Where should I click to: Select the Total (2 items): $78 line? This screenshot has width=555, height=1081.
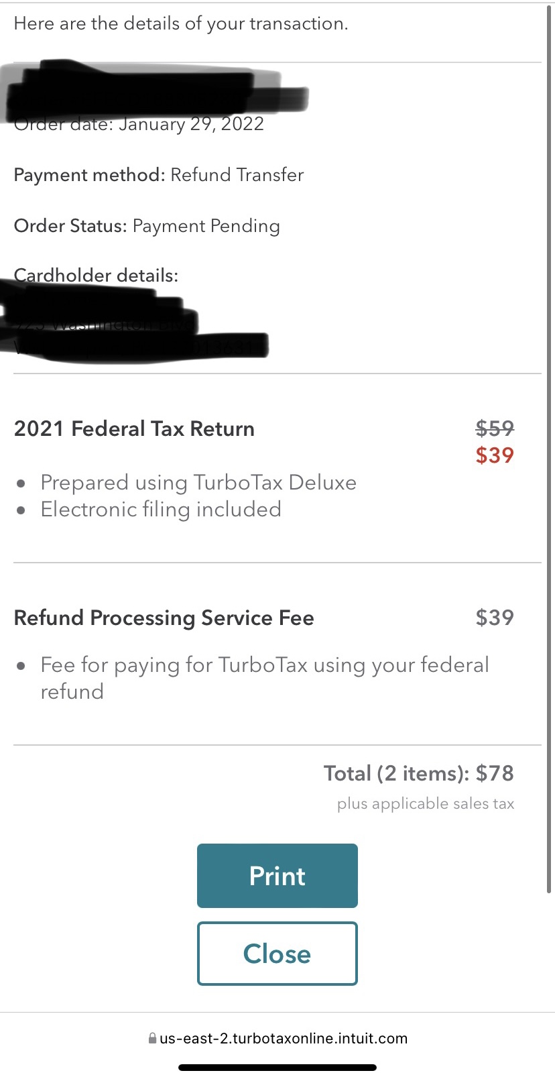(418, 773)
